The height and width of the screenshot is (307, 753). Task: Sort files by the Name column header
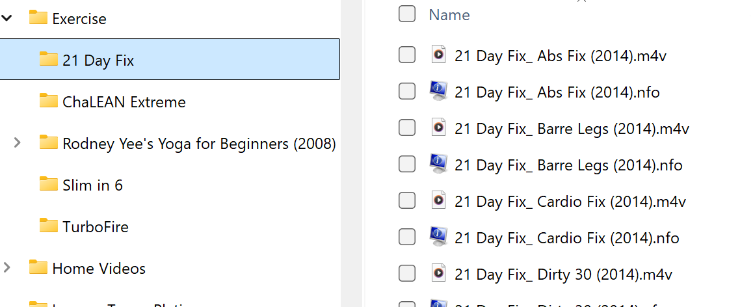pyautogui.click(x=449, y=15)
